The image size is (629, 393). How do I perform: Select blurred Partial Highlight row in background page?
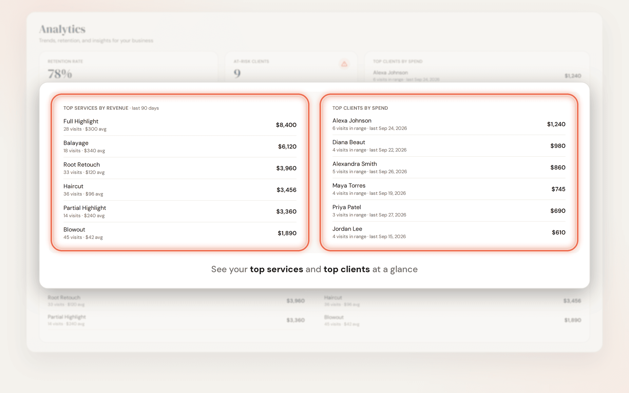pos(176,320)
